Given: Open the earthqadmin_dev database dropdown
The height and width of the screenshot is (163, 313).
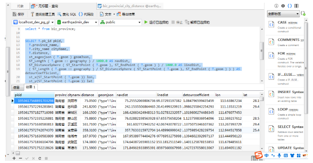Looking at the screenshot, I should [x=77, y=22].
